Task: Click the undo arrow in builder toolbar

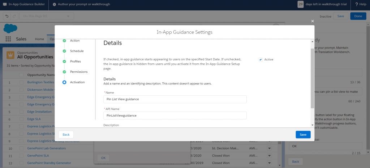Action: 6,16
